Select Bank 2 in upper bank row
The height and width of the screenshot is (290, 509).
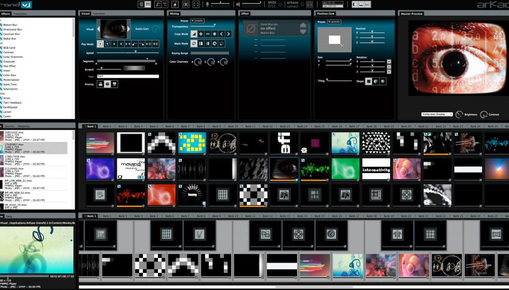pos(107,126)
